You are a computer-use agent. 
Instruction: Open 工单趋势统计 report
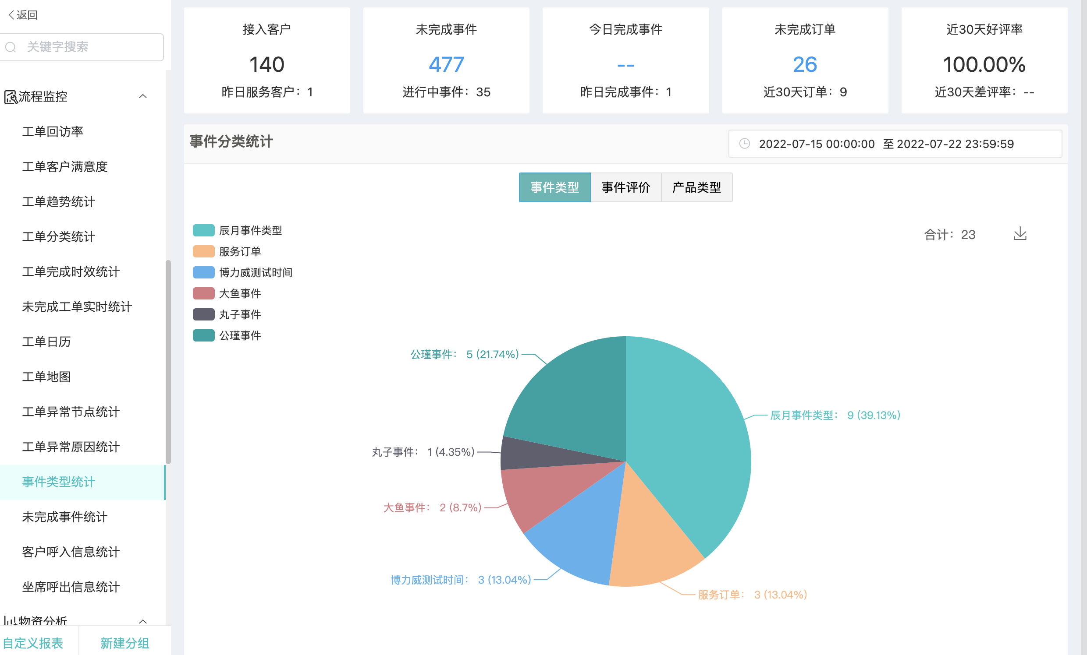point(59,201)
